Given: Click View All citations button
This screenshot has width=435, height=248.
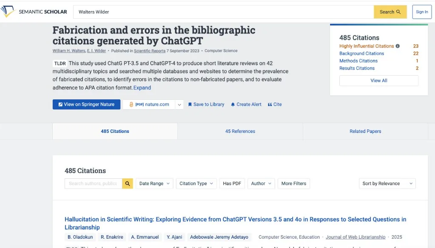Looking at the screenshot, I should (379, 80).
